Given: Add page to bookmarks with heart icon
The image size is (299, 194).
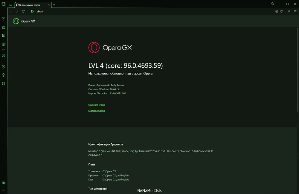Looking at the screenshot, I should pos(282,11).
